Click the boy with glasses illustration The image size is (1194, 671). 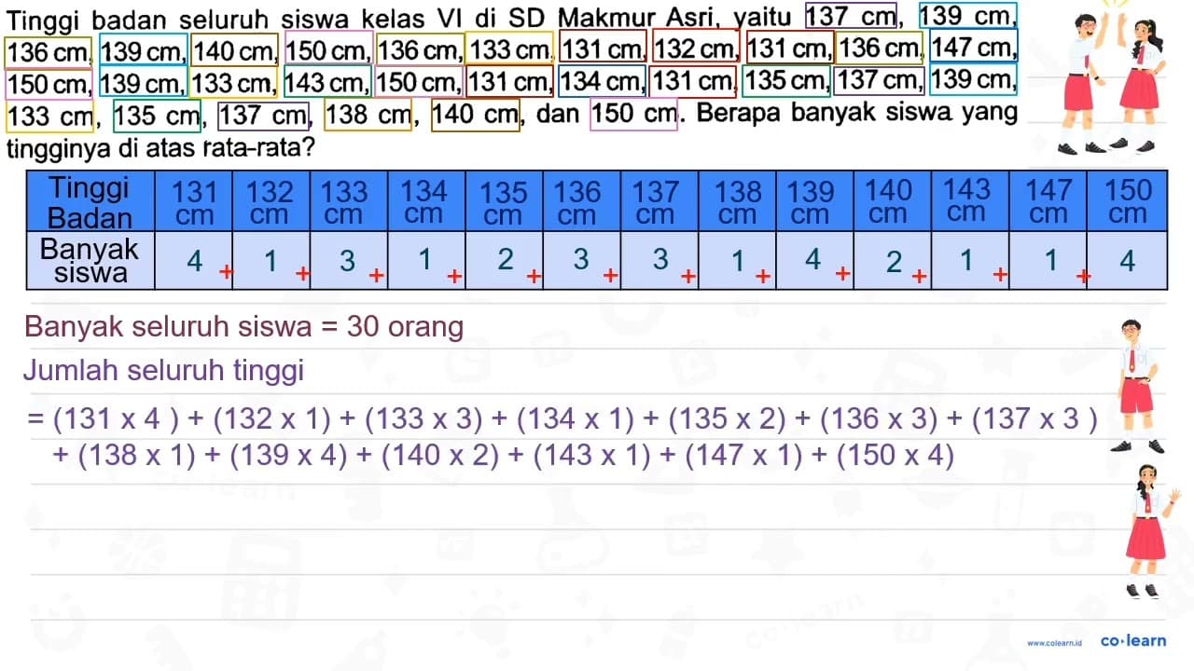(x=1136, y=386)
